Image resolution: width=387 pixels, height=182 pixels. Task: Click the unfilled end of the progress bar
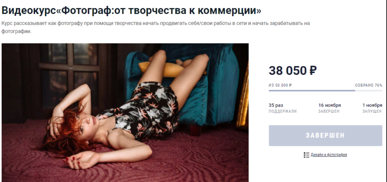pyautogui.click(x=368, y=91)
